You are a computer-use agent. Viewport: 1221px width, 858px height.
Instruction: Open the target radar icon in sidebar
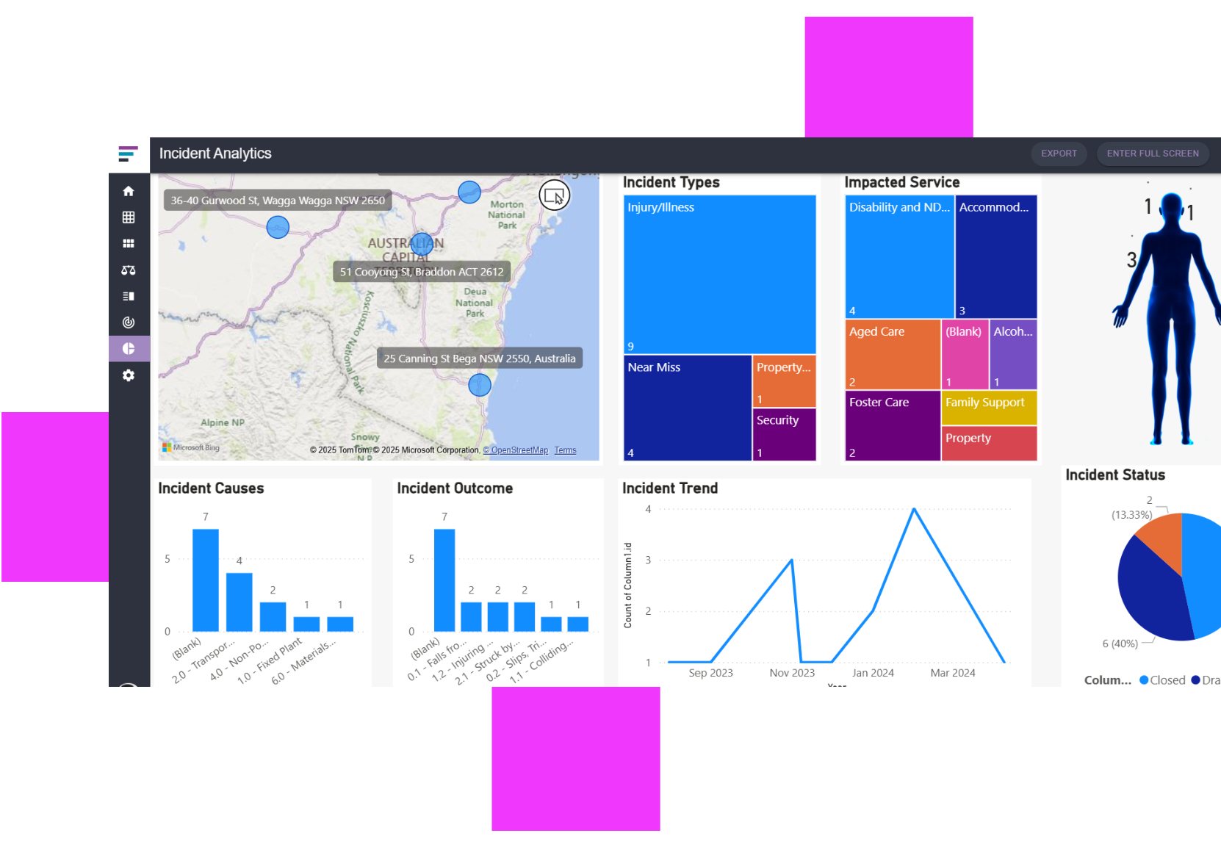pos(129,322)
